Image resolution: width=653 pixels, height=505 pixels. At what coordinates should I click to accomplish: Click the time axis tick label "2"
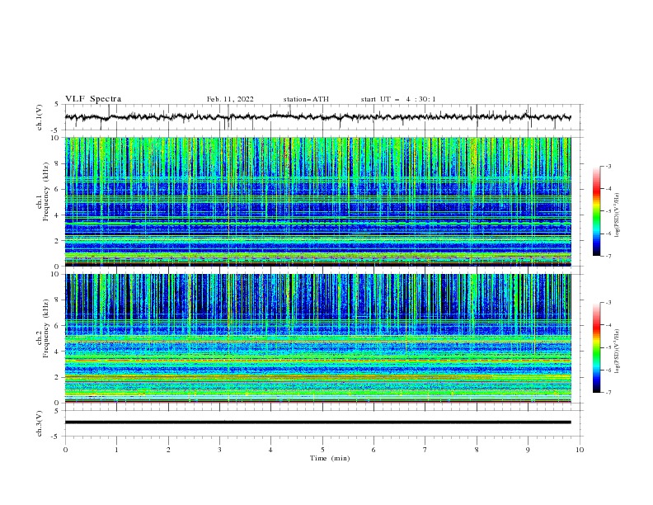tap(168, 450)
